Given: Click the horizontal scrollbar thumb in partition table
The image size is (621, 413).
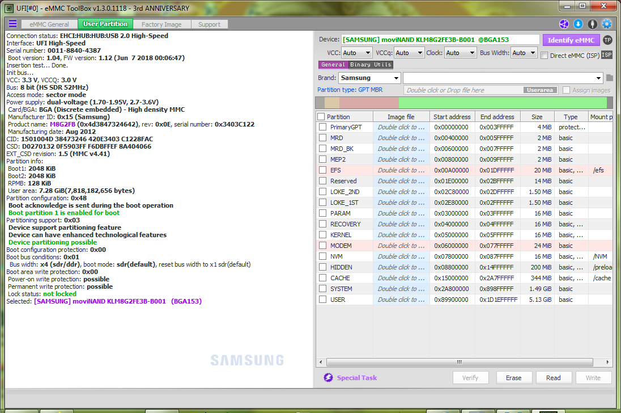Looking at the screenshot, I should [460, 362].
